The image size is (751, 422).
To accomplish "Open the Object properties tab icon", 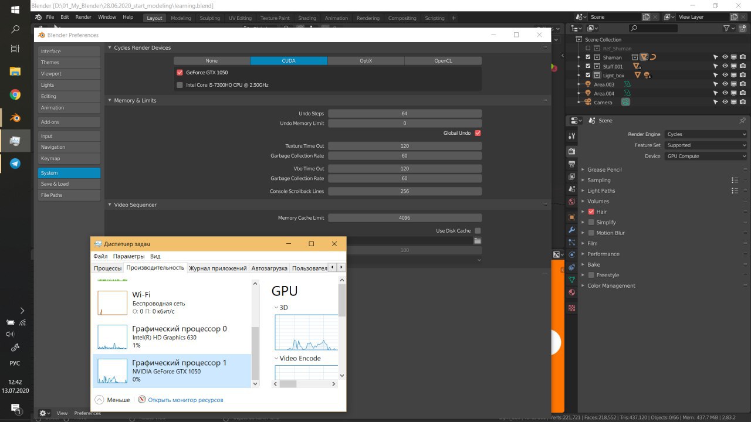I will click(x=572, y=216).
